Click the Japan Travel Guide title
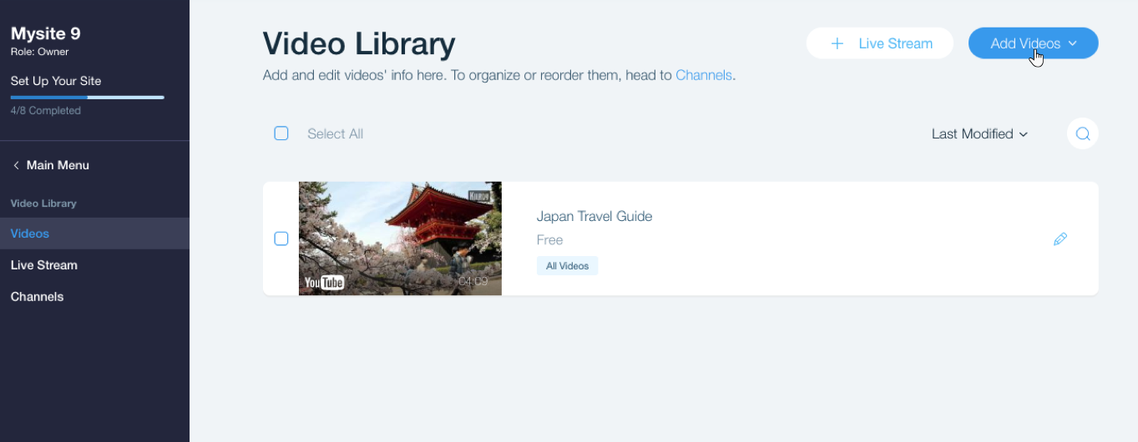The height and width of the screenshot is (442, 1138). (x=594, y=216)
